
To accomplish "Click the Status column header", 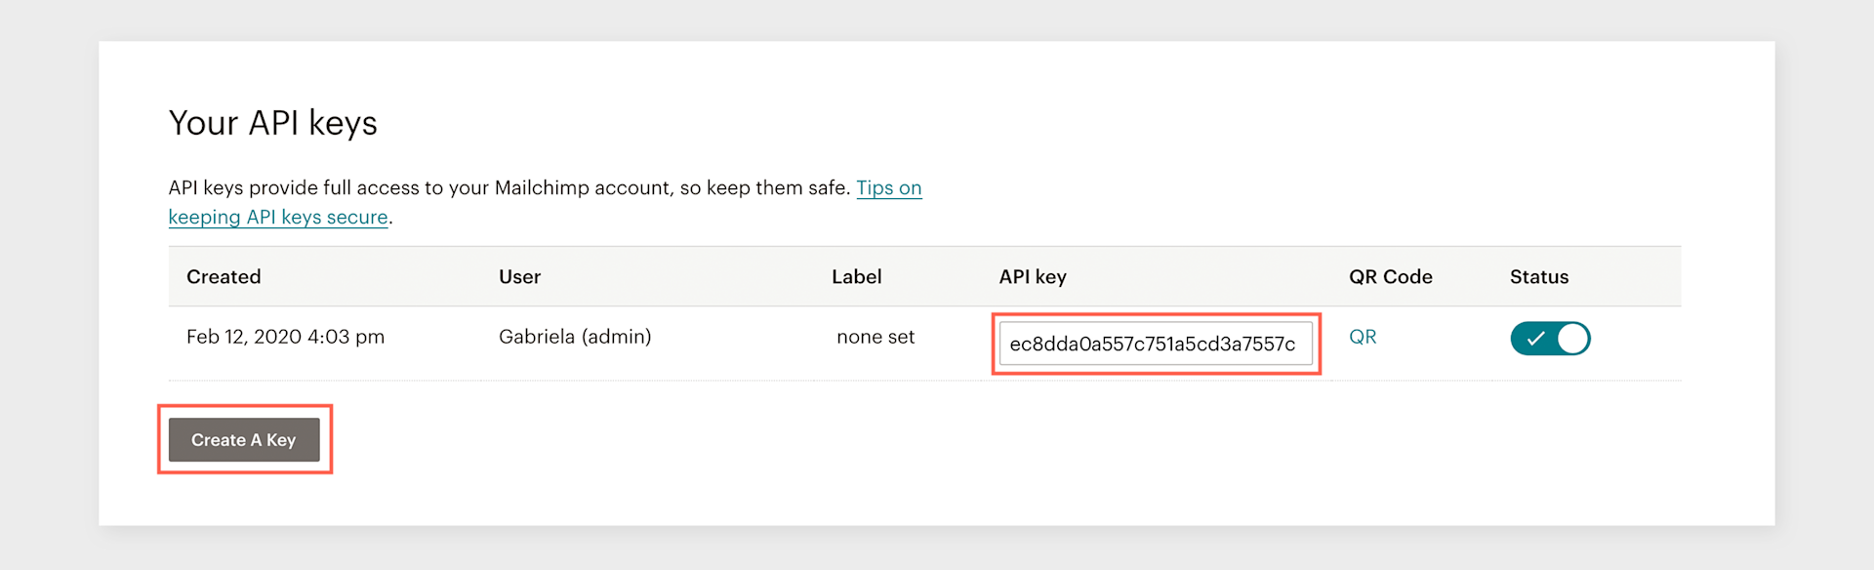I will 1538,276.
